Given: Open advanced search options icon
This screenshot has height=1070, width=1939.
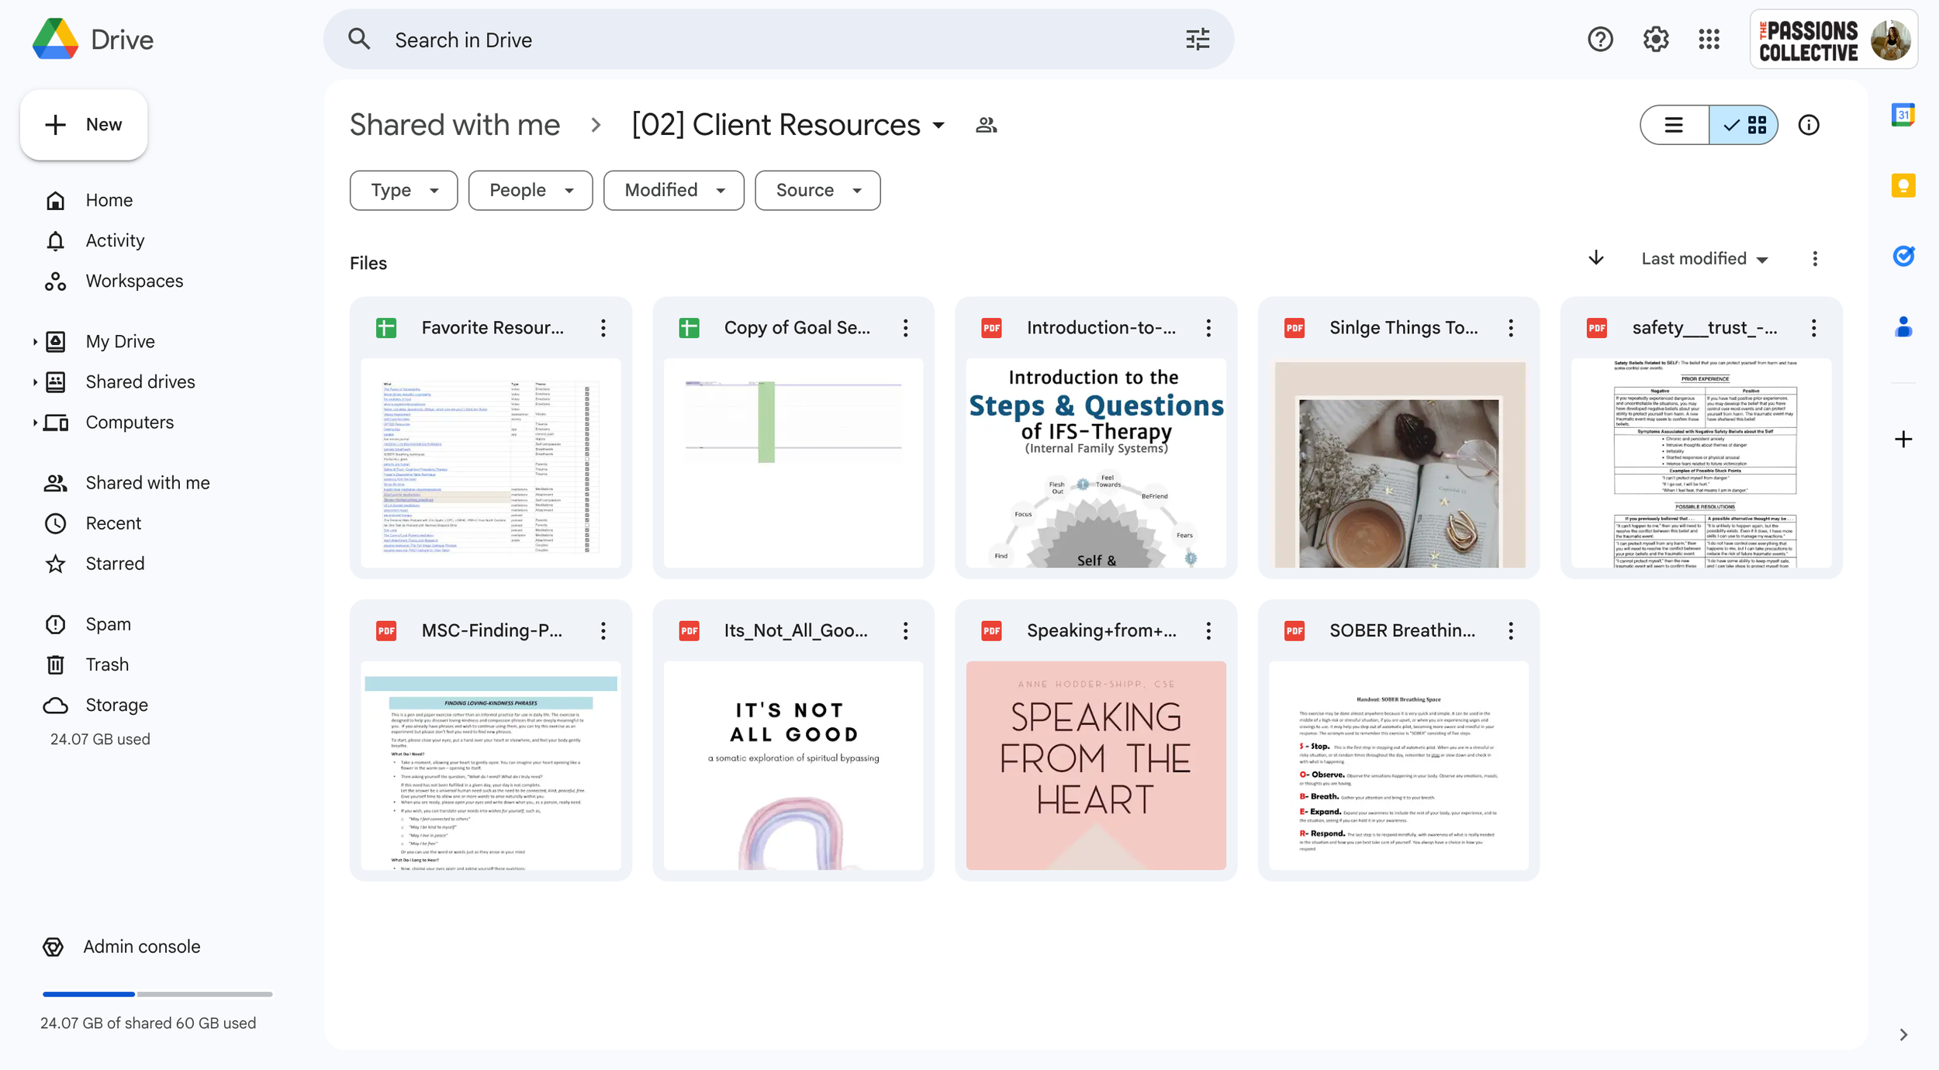Looking at the screenshot, I should pyautogui.click(x=1198, y=40).
